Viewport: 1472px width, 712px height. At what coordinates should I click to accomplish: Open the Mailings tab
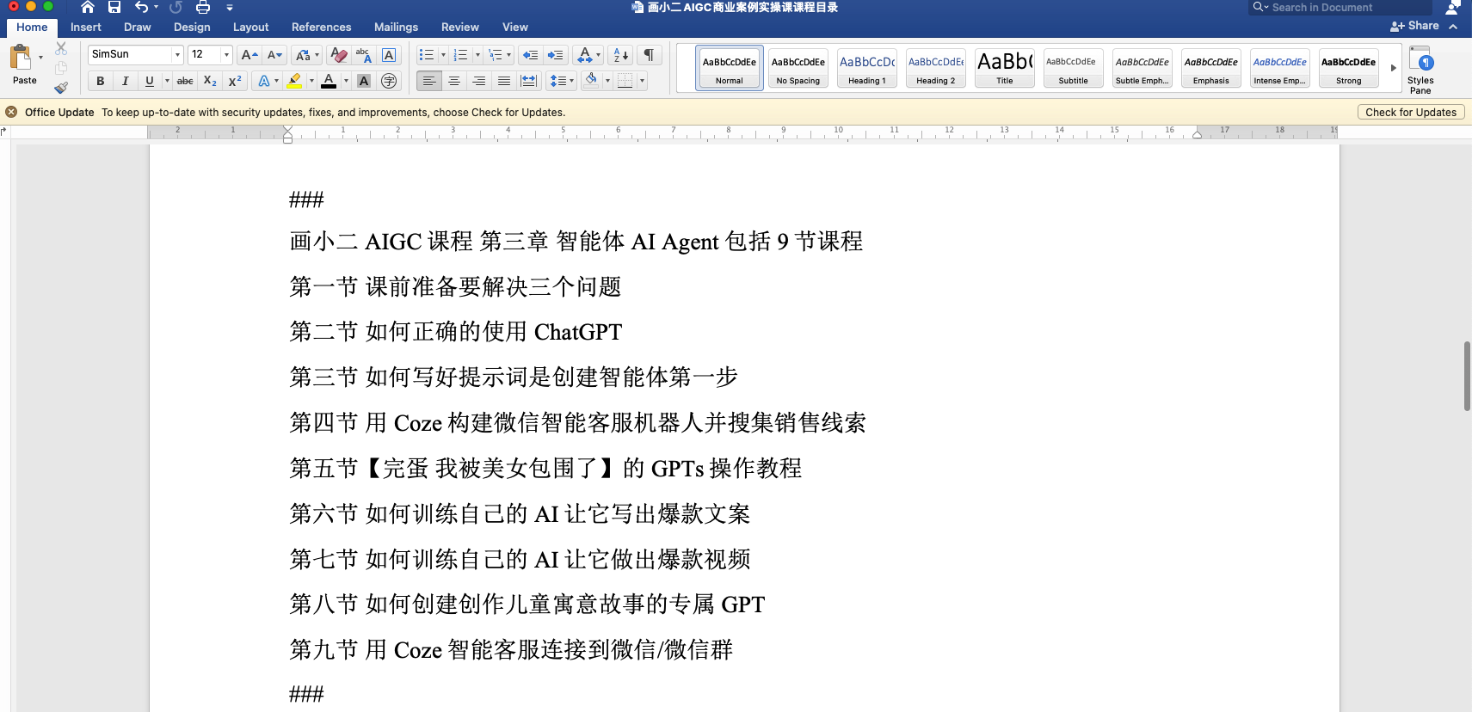pyautogui.click(x=396, y=28)
